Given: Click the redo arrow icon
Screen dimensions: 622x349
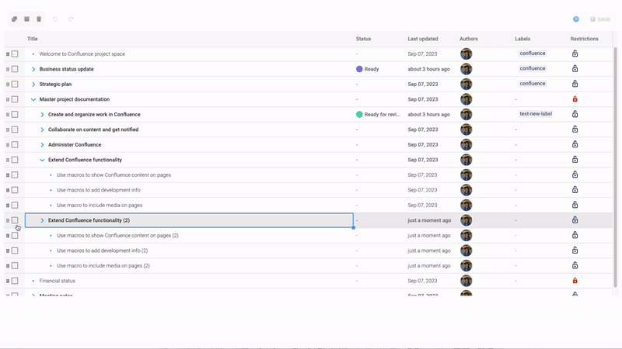Looking at the screenshot, I should click(71, 19).
